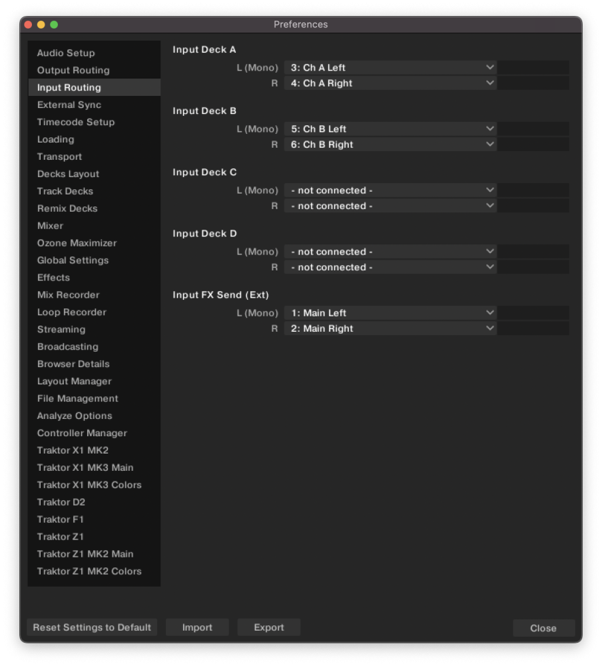Screen dimensions: 602x666
Task: Open Input Deck B R channel dropdown
Action: pos(390,145)
